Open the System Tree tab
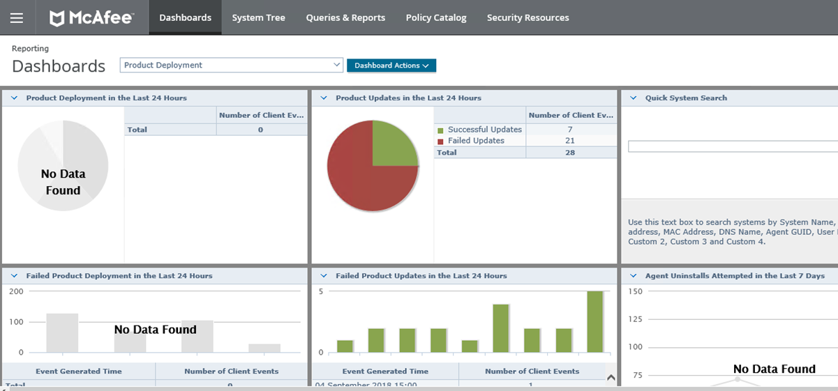The height and width of the screenshot is (391, 838). 259,17
